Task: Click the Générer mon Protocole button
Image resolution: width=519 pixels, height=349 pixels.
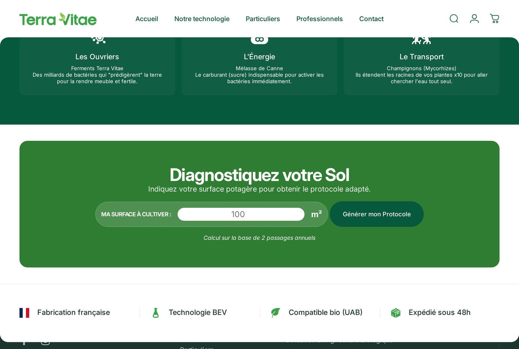Action: (377, 214)
